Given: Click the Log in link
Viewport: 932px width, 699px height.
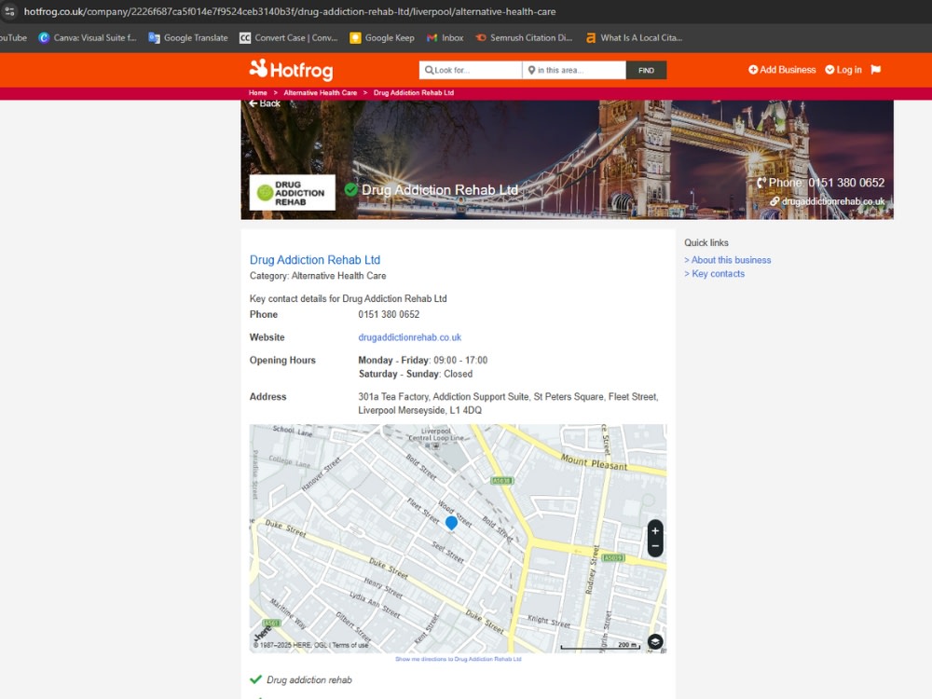Looking at the screenshot, I should 843,70.
